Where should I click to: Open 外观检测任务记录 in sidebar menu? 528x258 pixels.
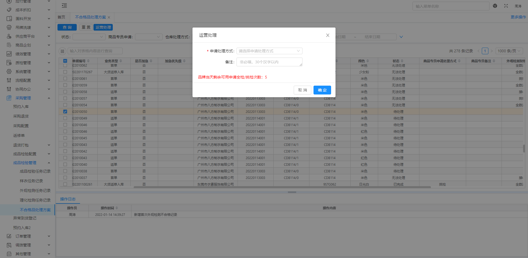(x=35, y=191)
